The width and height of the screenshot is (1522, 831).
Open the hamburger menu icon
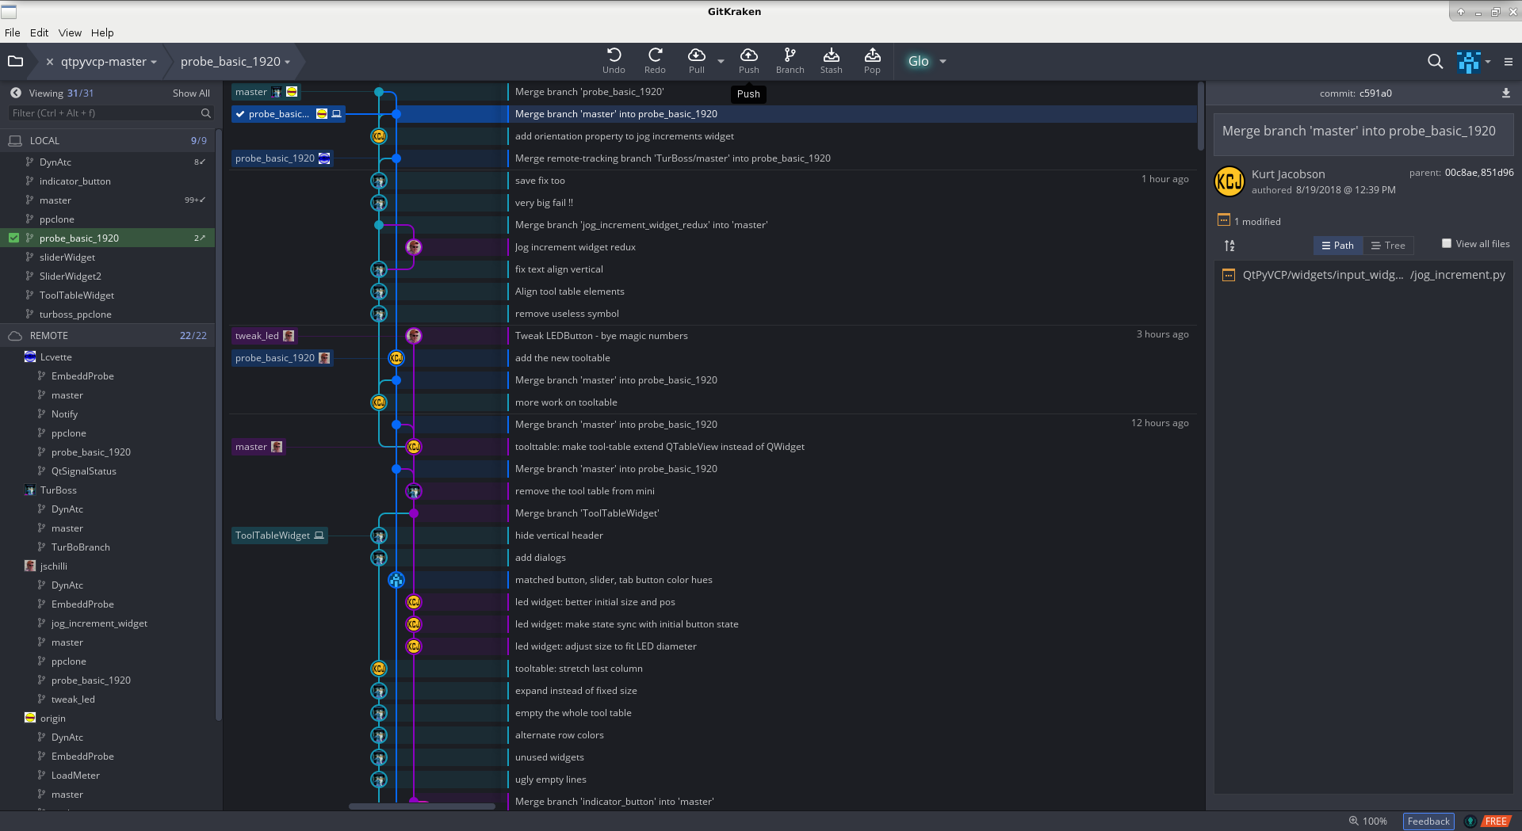click(1509, 62)
